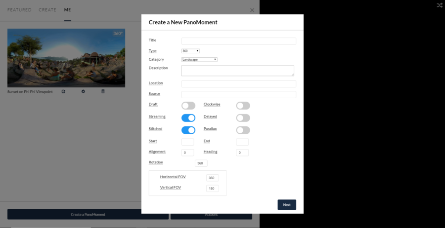Open the Sunset on Phi Phi Viewpoint thumbnail
Viewport: 445px width, 228px height.
(x=66, y=57)
